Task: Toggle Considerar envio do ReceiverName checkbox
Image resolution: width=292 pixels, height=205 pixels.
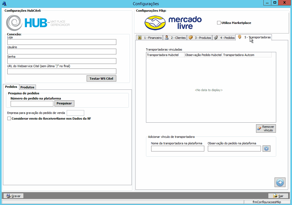Action: coord(9,118)
